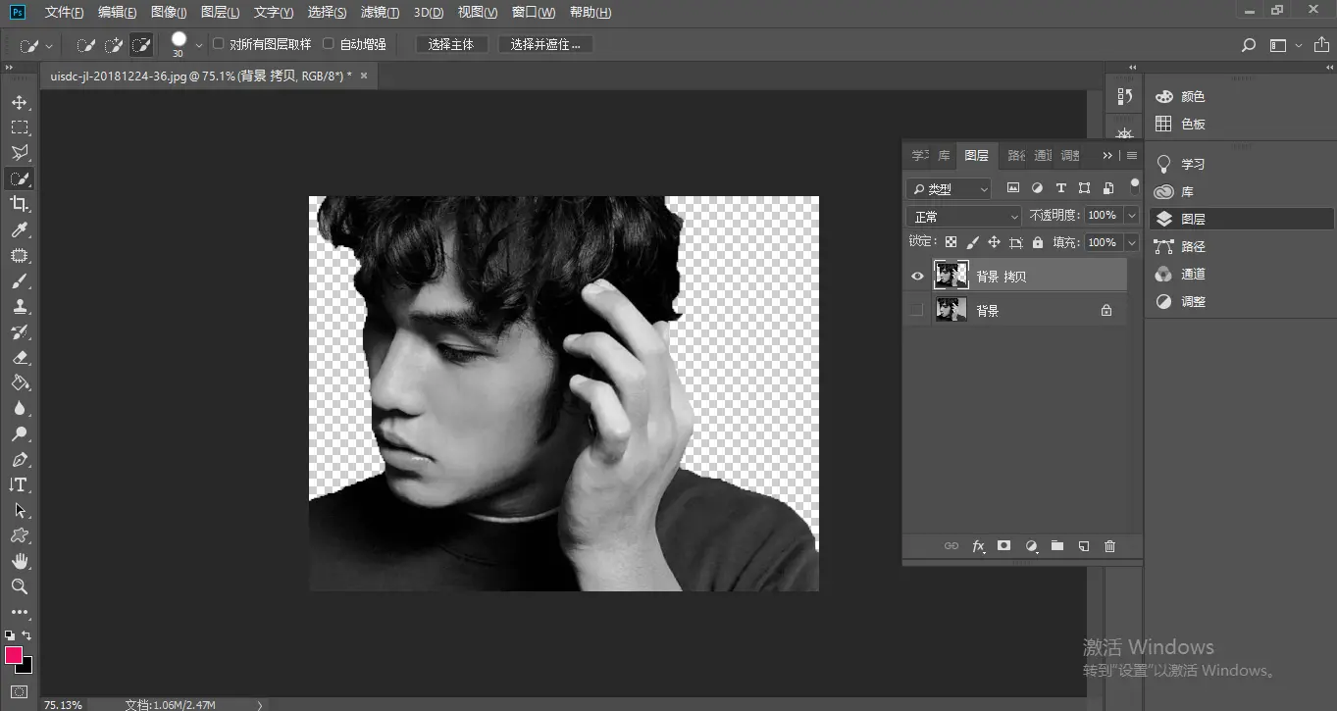Choose Subtract from Selection mode icon

142,45
